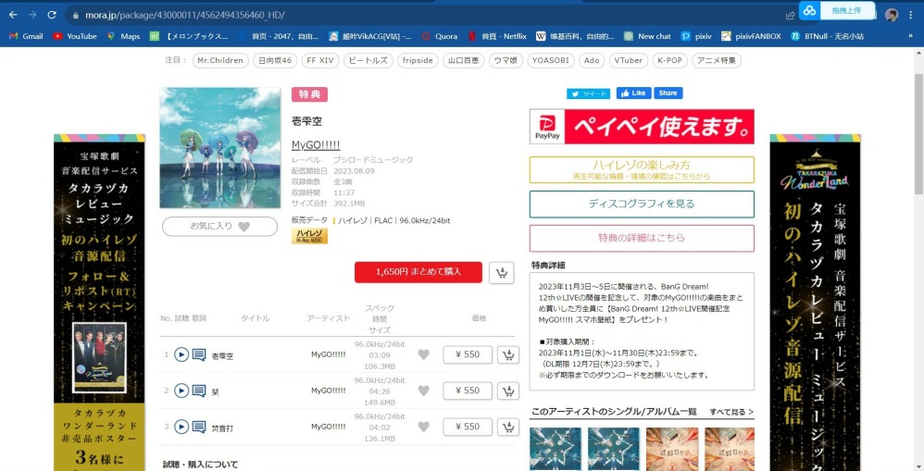Select FF XIV trending tag
Screen dimensions: 924x471
tap(320, 61)
